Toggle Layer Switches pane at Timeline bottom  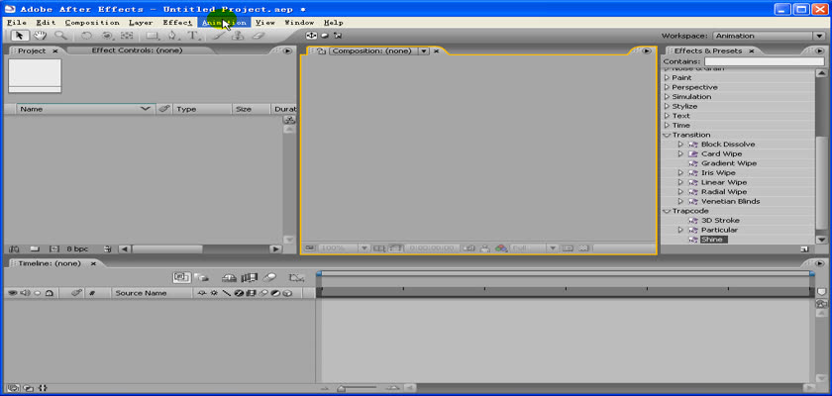pos(14,388)
